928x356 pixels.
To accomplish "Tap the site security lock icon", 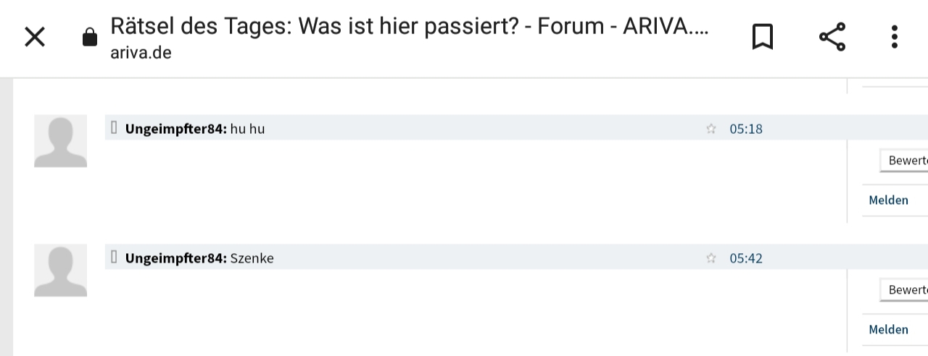I will [90, 37].
